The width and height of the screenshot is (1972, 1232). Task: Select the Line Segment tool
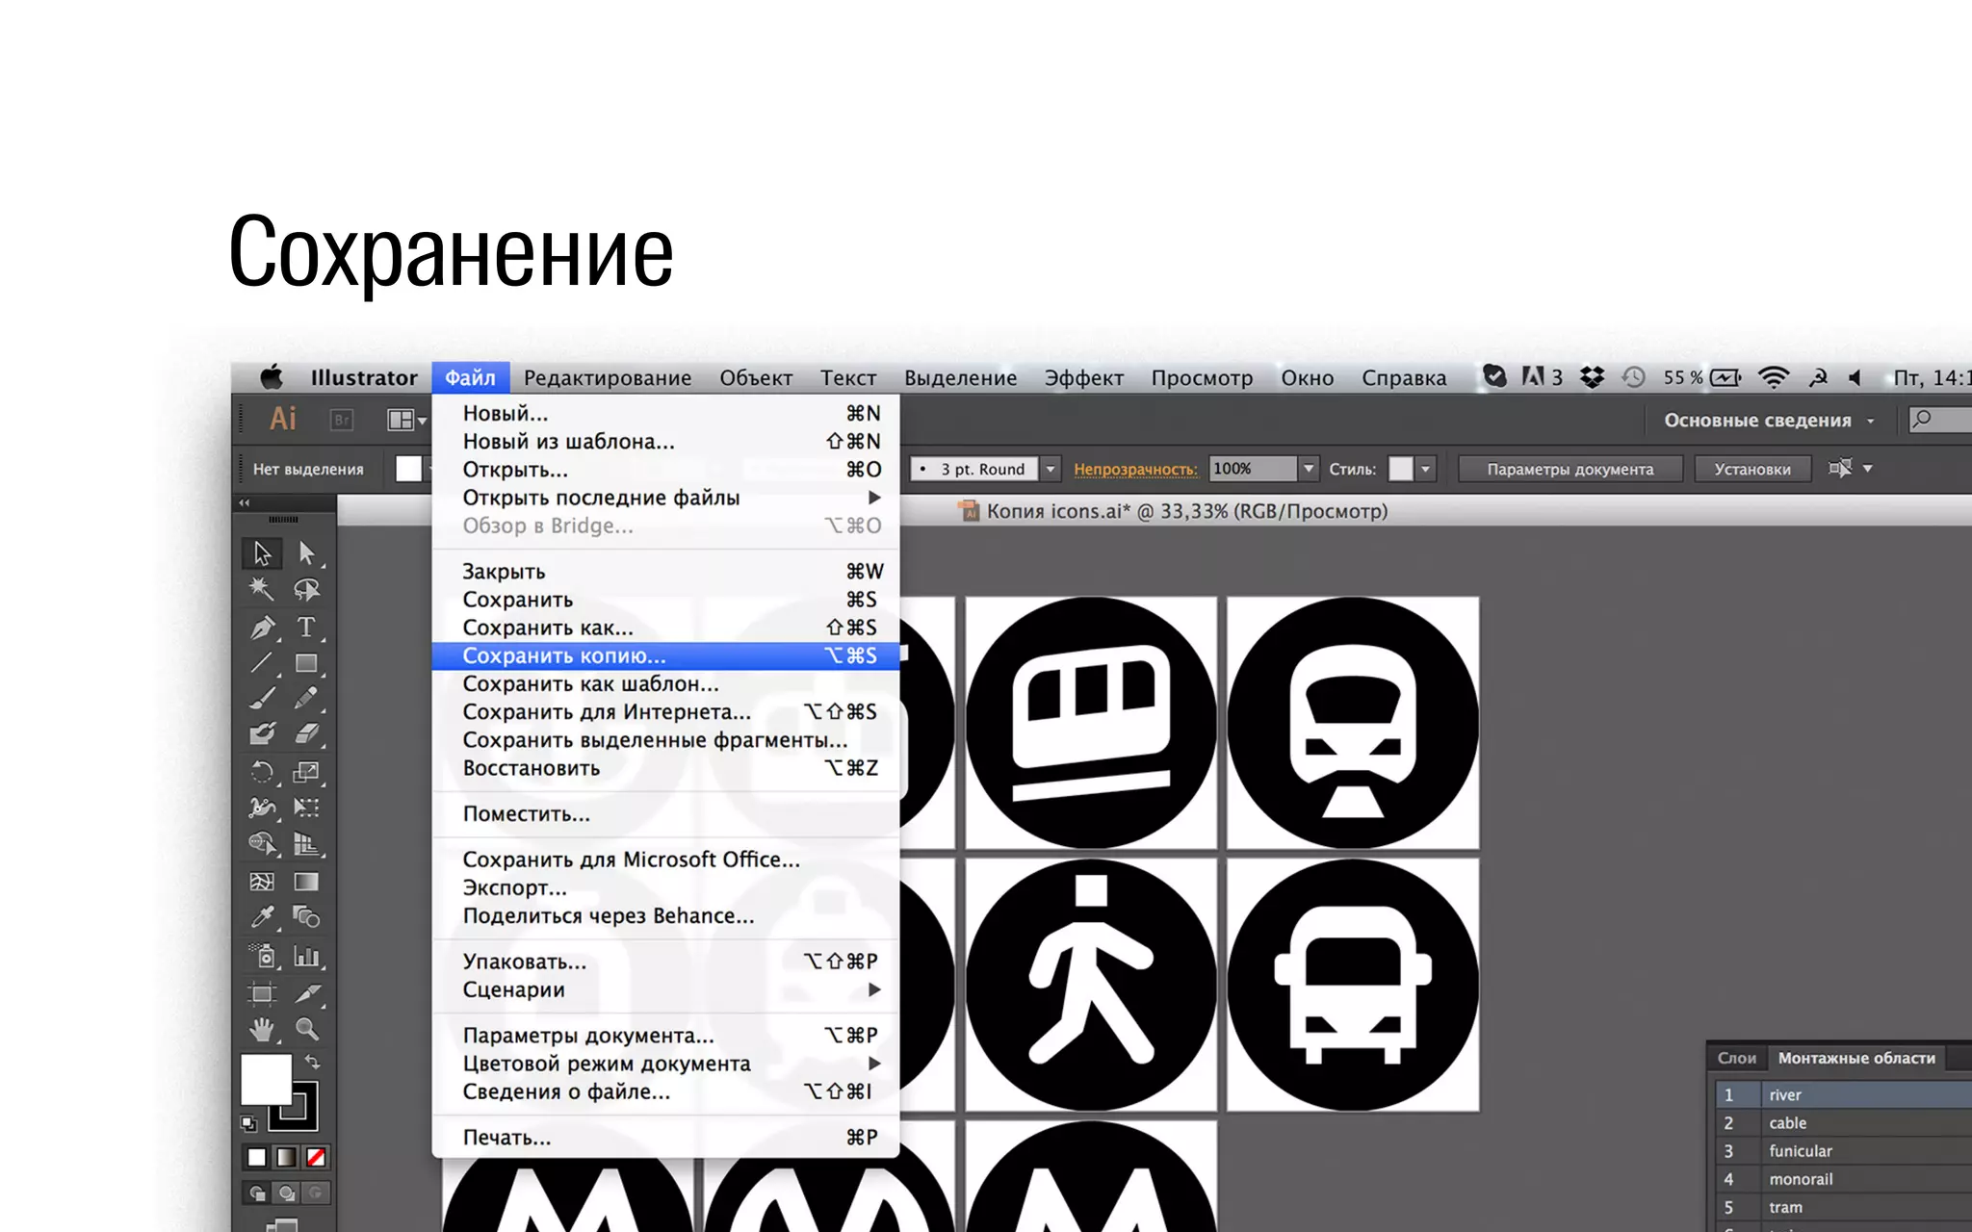click(262, 663)
